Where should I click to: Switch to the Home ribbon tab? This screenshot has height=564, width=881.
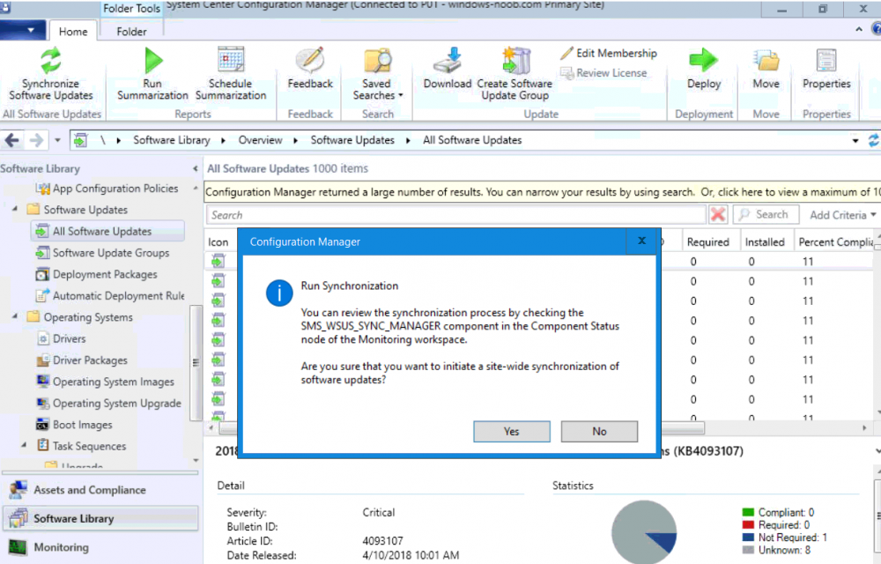[73, 32]
